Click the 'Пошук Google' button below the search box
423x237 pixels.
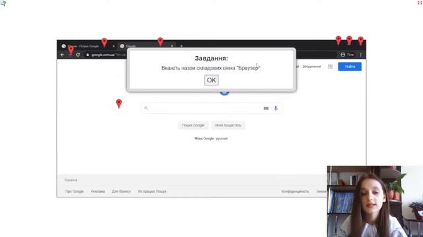tap(193, 125)
